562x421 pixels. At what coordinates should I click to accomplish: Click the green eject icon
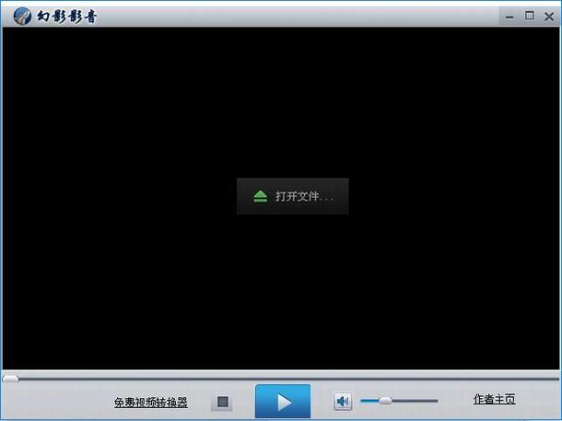[260, 196]
